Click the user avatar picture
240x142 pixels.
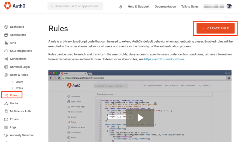[229, 6]
